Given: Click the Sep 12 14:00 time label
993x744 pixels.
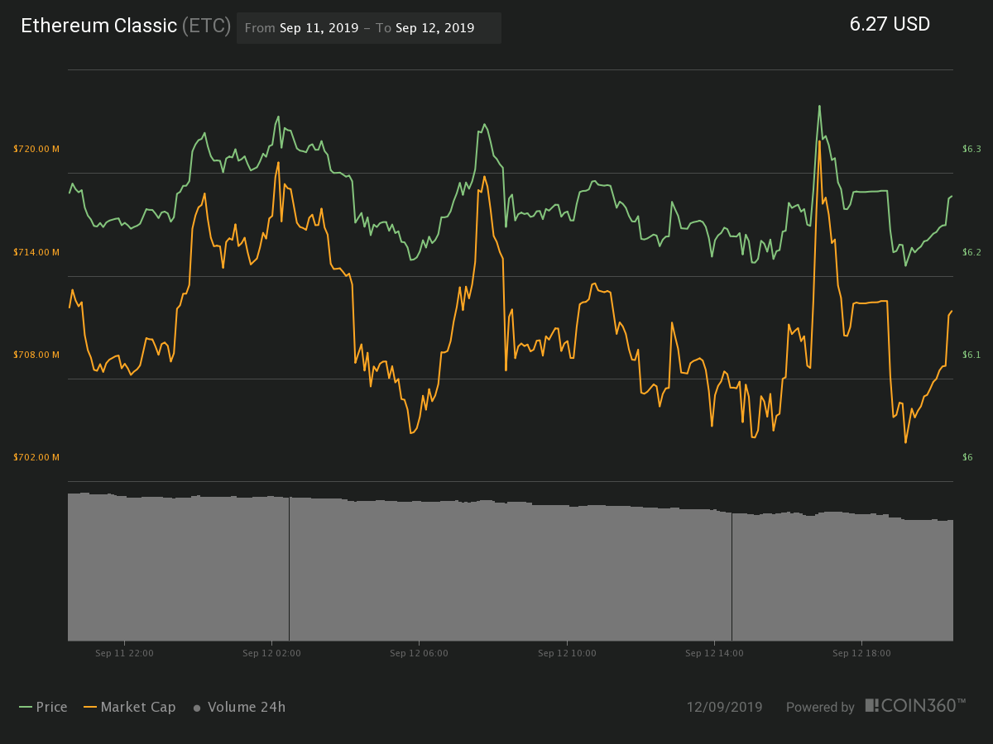Looking at the screenshot, I should click(x=714, y=653).
